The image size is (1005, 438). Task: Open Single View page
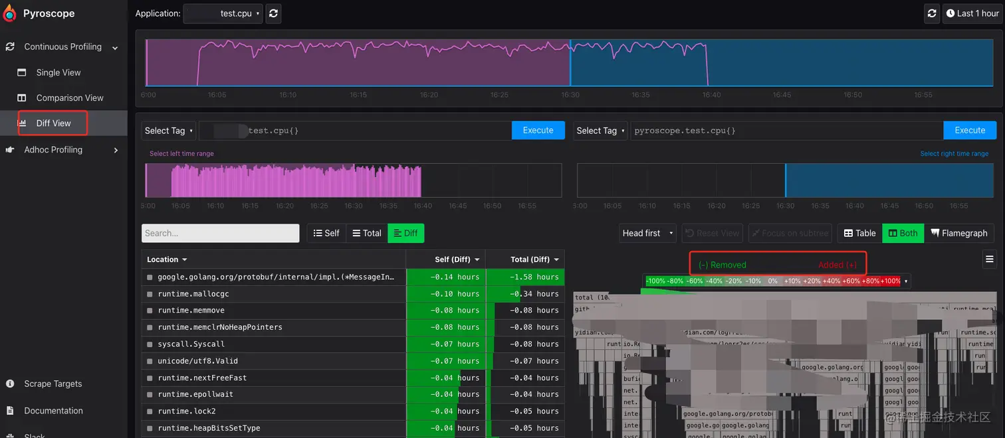[58, 72]
